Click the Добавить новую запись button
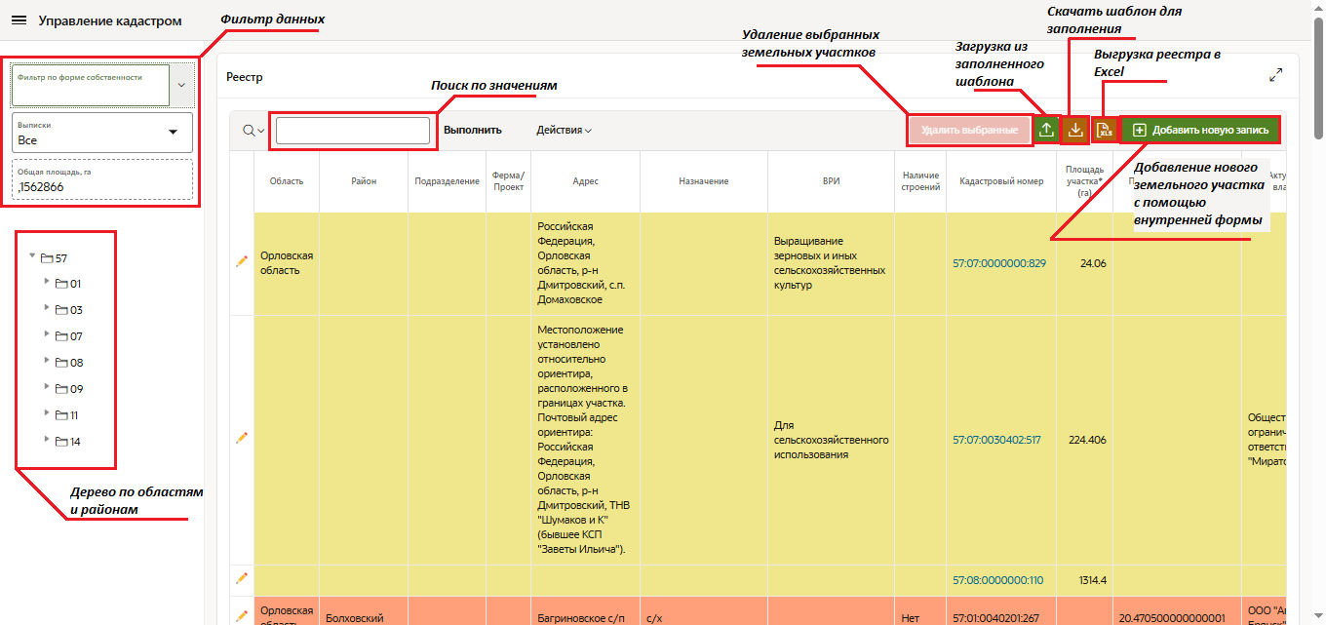The width and height of the screenshot is (1326, 625). [x=1200, y=130]
